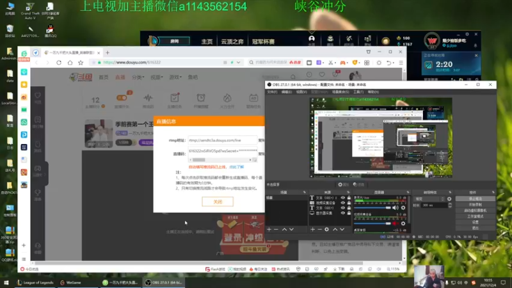Unlock the display capture source

point(349,213)
